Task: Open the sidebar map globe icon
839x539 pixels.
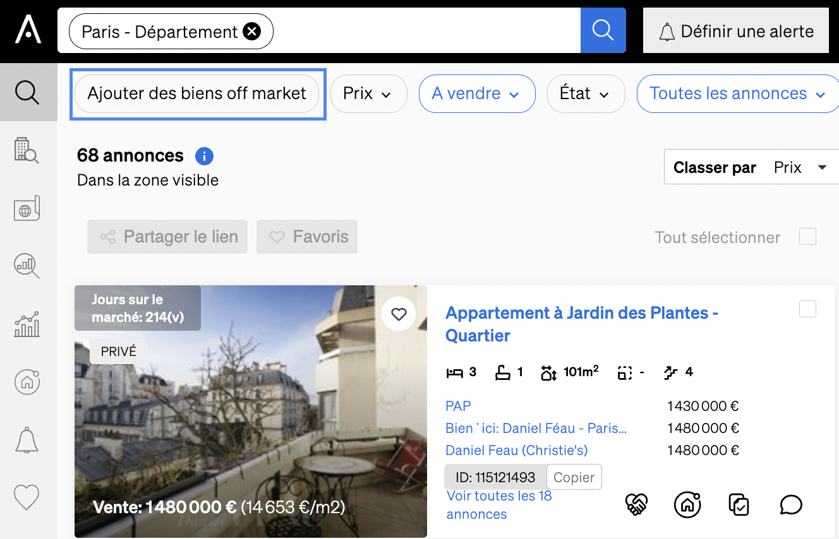Action: pyautogui.click(x=27, y=208)
